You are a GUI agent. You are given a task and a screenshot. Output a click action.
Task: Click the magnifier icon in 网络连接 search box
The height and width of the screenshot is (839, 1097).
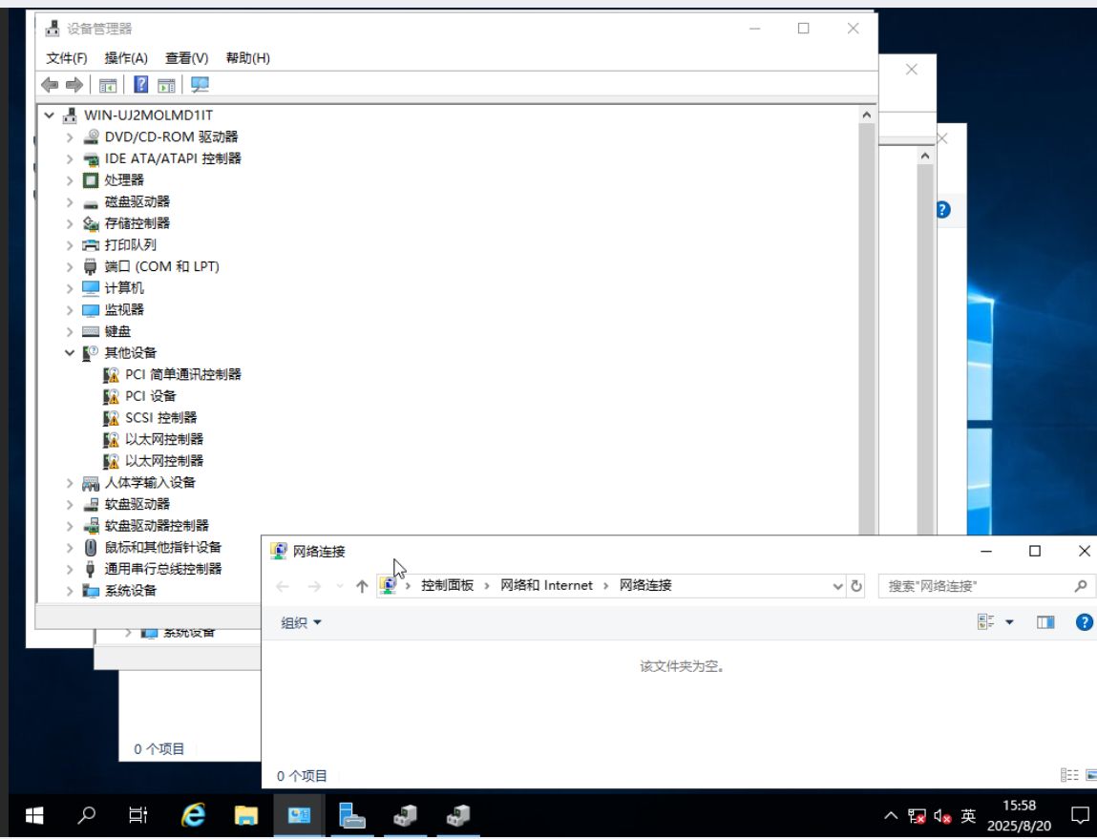tap(1080, 586)
